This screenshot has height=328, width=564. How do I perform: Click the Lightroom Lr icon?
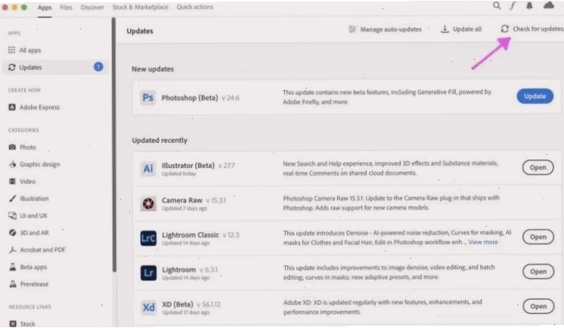point(148,273)
